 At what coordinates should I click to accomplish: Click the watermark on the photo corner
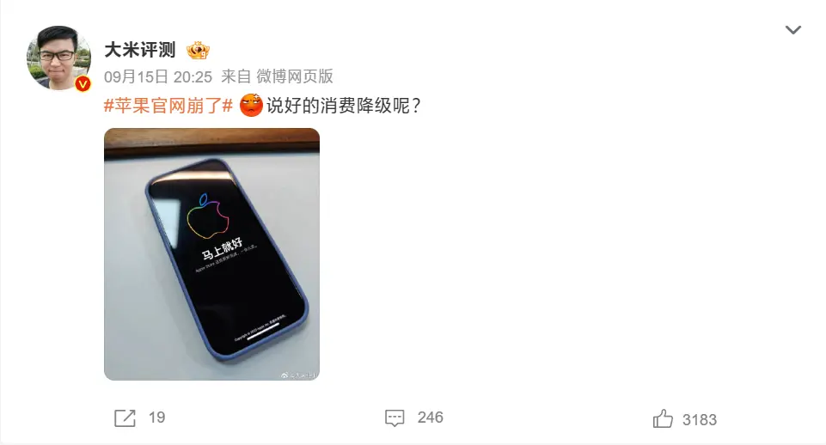tap(298, 375)
